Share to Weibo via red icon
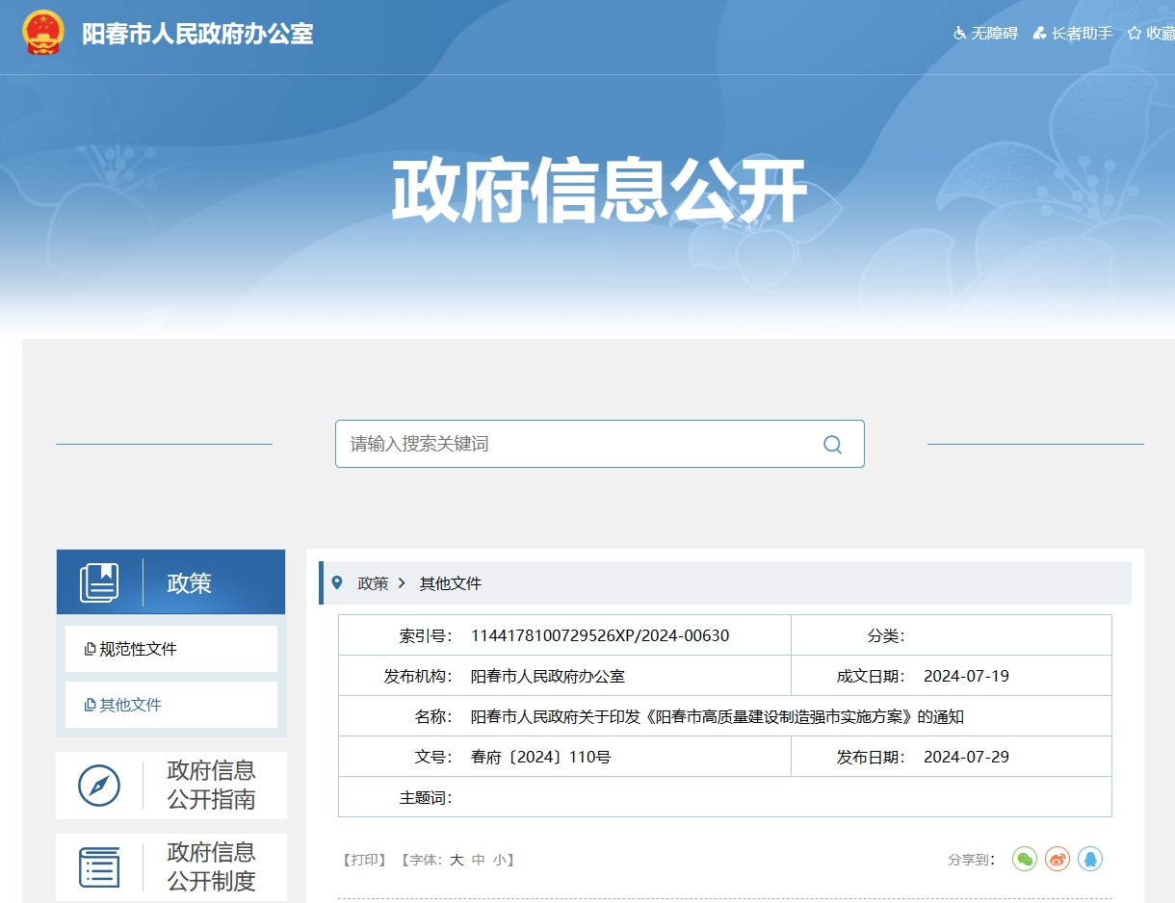 click(1057, 859)
